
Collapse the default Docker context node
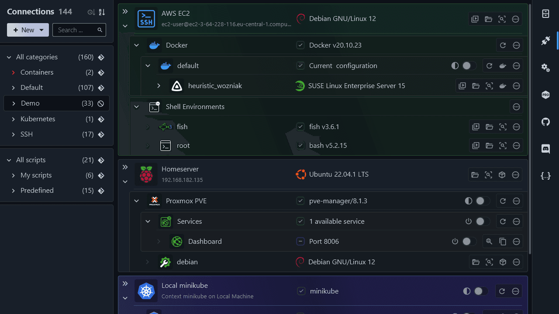click(148, 66)
